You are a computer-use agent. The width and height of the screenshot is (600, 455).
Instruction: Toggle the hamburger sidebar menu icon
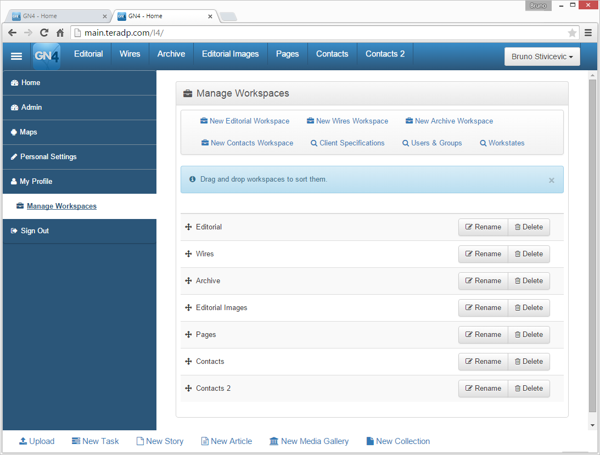[16, 56]
